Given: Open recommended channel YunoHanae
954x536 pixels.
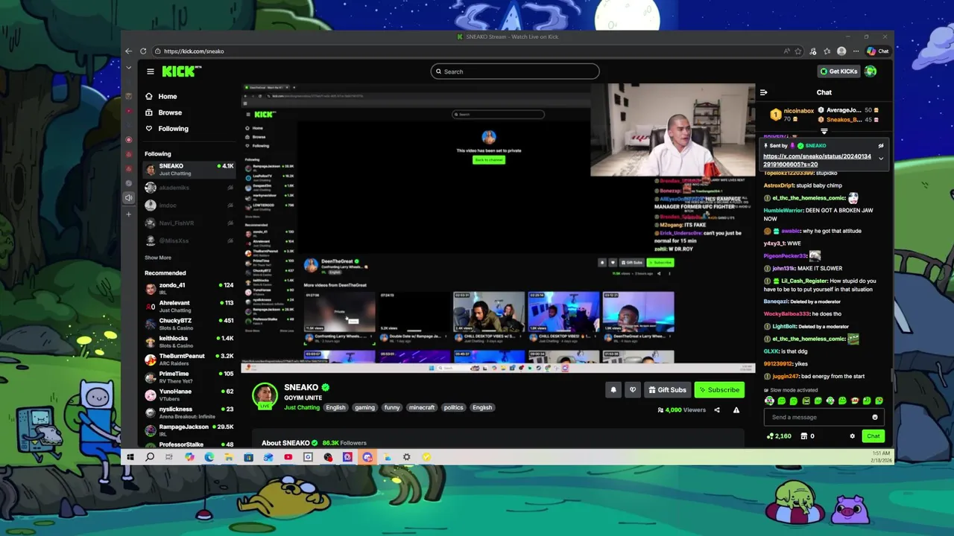Looking at the screenshot, I should pos(189,395).
